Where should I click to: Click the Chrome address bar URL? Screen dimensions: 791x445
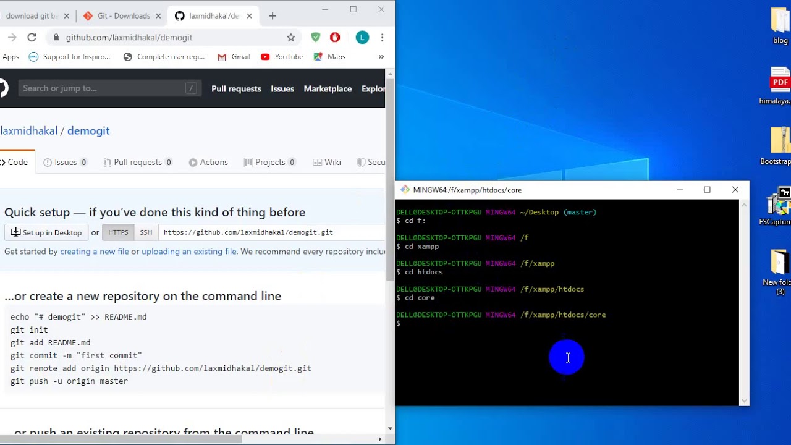tap(129, 37)
